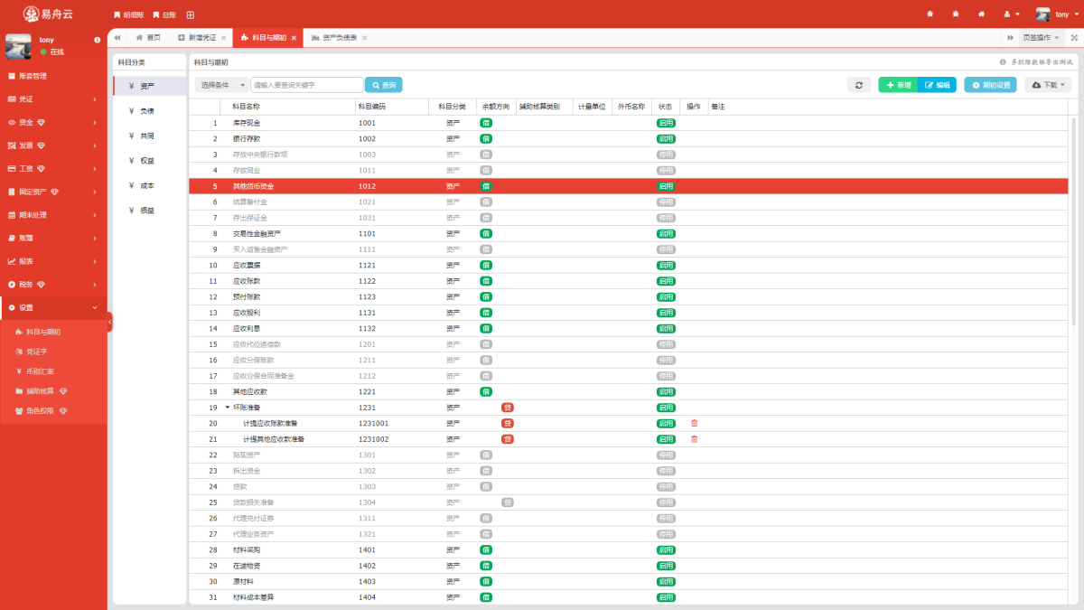Click the grid plus icon beside 总账
This screenshot has height=610, width=1084.
[190, 15]
